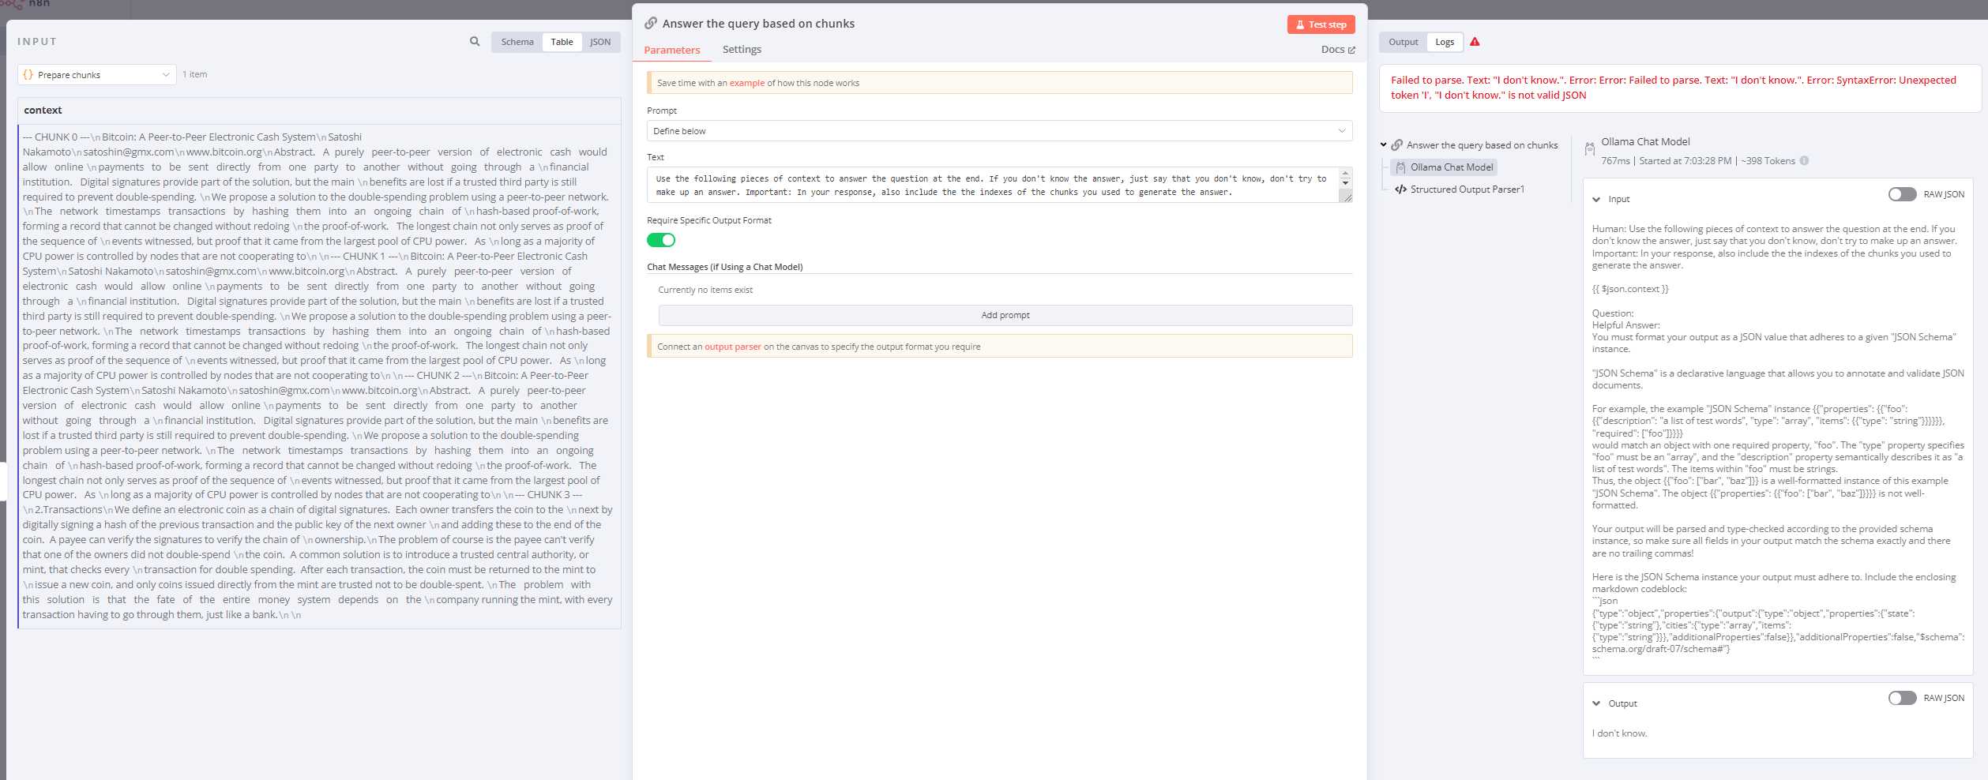Select the Ollama Chat Model log row
1988x780 pixels.
pyautogui.click(x=1445, y=167)
